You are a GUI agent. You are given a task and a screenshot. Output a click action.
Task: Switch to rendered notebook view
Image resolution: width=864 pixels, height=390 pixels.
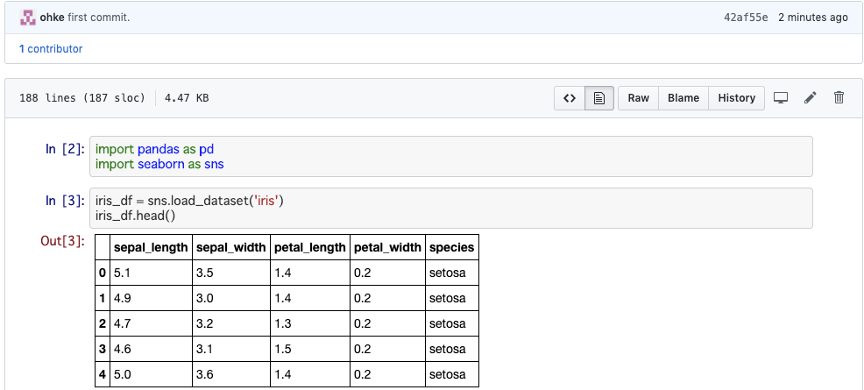coord(598,98)
